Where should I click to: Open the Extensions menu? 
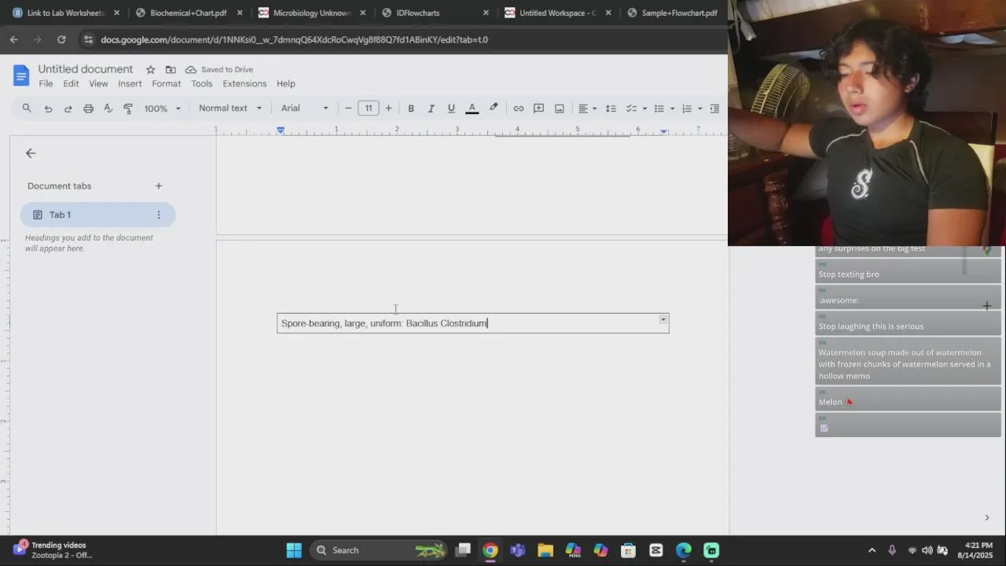point(244,83)
